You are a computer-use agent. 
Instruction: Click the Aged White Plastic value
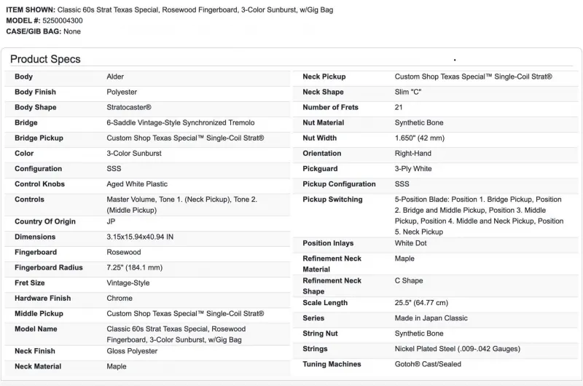click(x=137, y=184)
